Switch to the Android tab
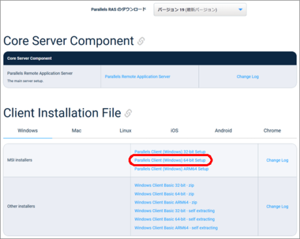Image resolution: width=300 pixels, height=239 pixels. (223, 130)
